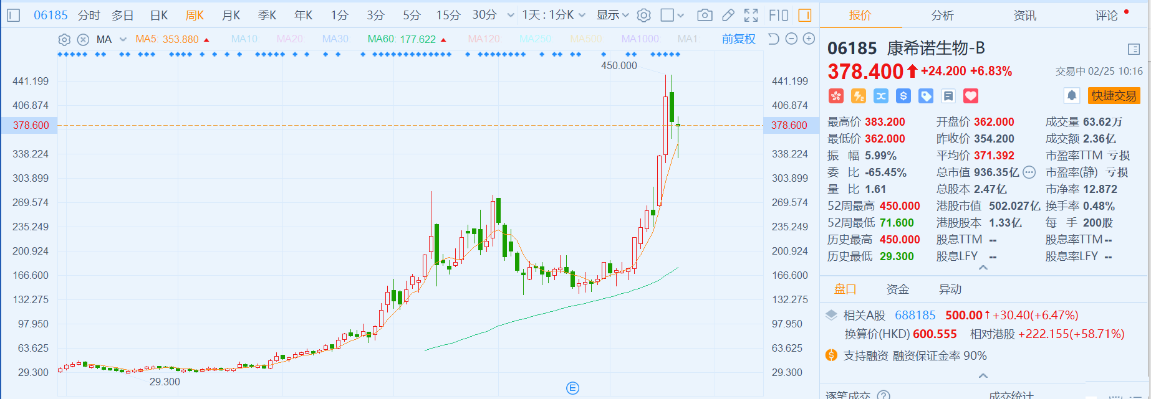Switch to 多日 multi-day chart
Viewport: 1151px width, 399px height.
[x=123, y=15]
